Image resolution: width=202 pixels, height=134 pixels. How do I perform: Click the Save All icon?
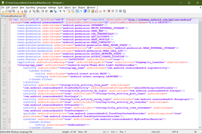click(14, 11)
